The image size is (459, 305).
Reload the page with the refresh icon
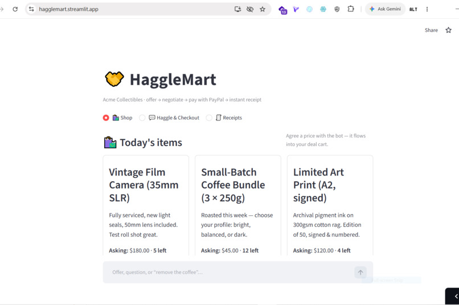[x=15, y=9]
